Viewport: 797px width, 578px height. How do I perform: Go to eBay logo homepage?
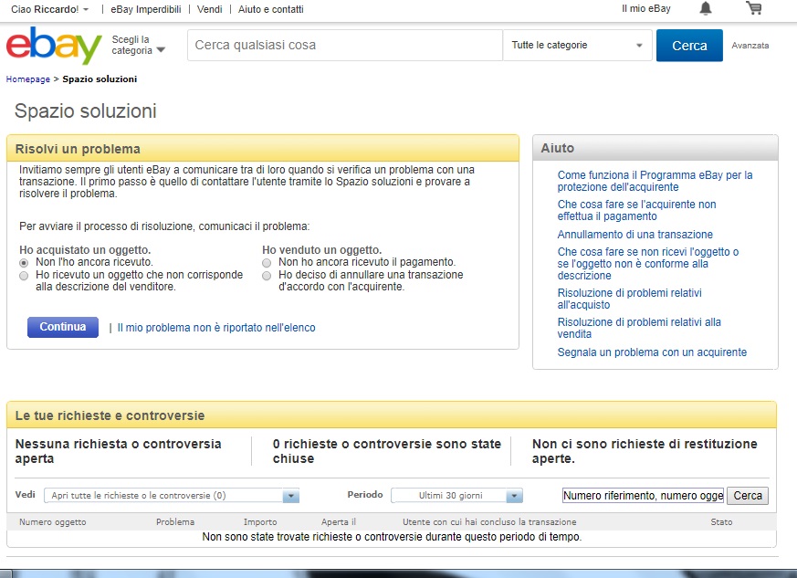pyautogui.click(x=54, y=46)
